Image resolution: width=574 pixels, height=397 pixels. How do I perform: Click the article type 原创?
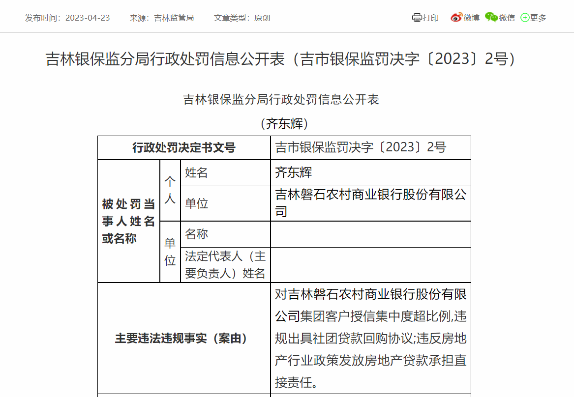pos(262,18)
